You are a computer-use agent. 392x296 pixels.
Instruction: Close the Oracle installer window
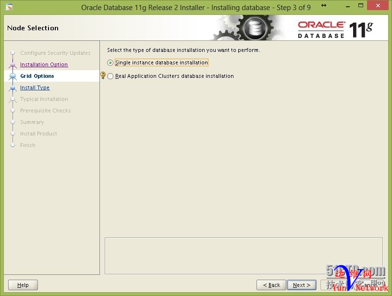click(378, 5)
